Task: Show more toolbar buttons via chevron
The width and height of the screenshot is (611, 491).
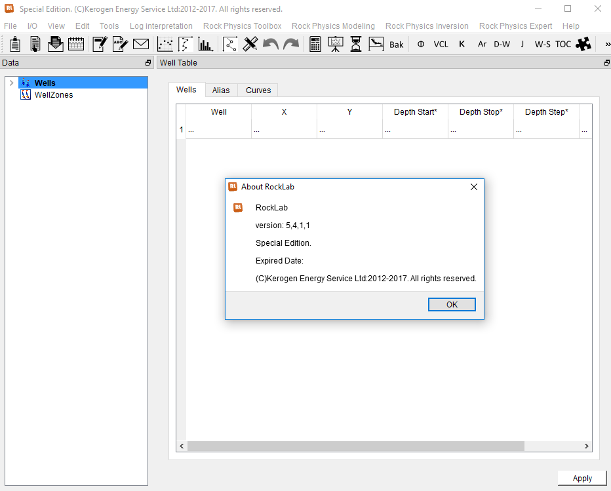Action: coord(604,44)
